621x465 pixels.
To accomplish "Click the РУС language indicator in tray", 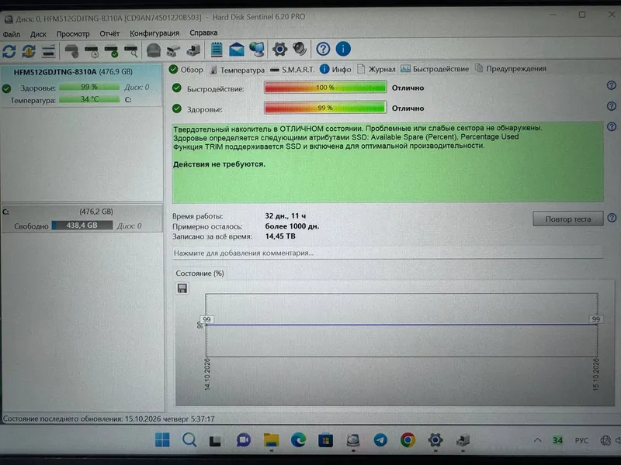I will click(581, 440).
